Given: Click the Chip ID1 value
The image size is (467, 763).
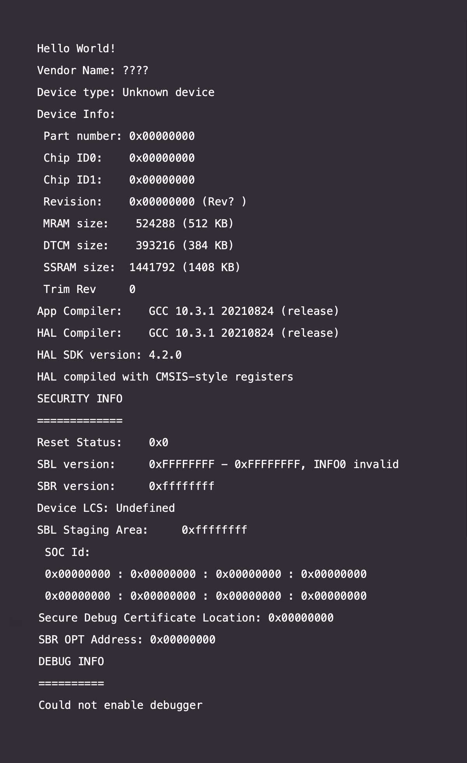Looking at the screenshot, I should (162, 180).
